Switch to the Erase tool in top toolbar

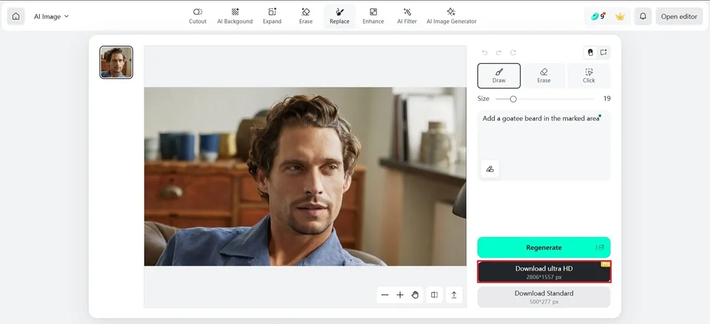coord(306,16)
